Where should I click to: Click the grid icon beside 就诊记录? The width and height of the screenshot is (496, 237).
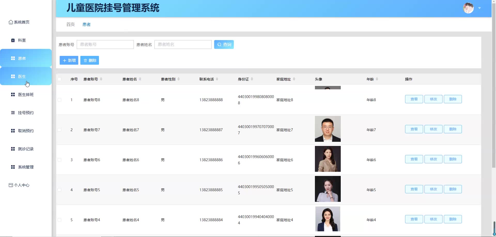click(13, 149)
